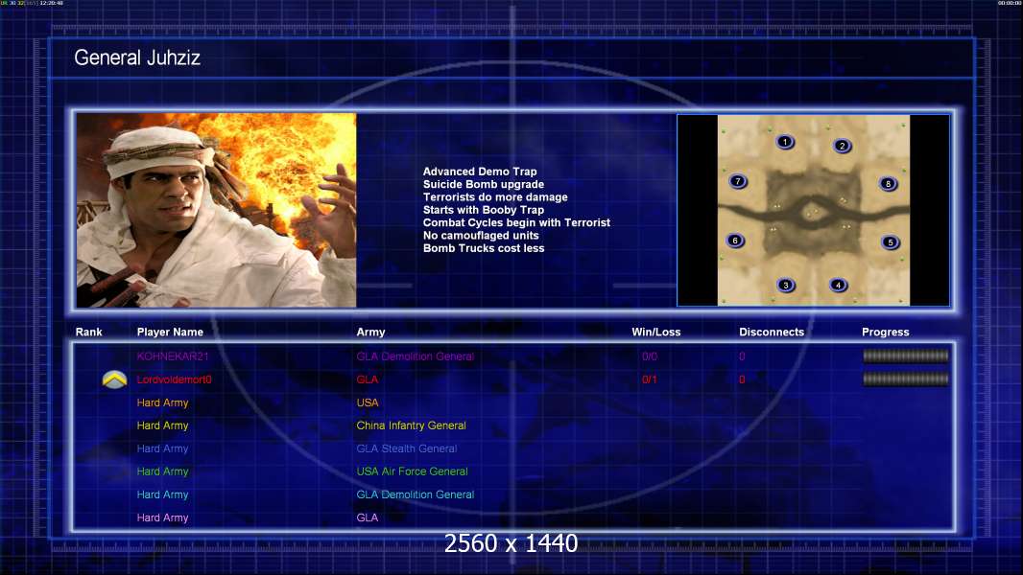1023x575 pixels.
Task: Click start position 3 marker on map
Action: click(786, 285)
